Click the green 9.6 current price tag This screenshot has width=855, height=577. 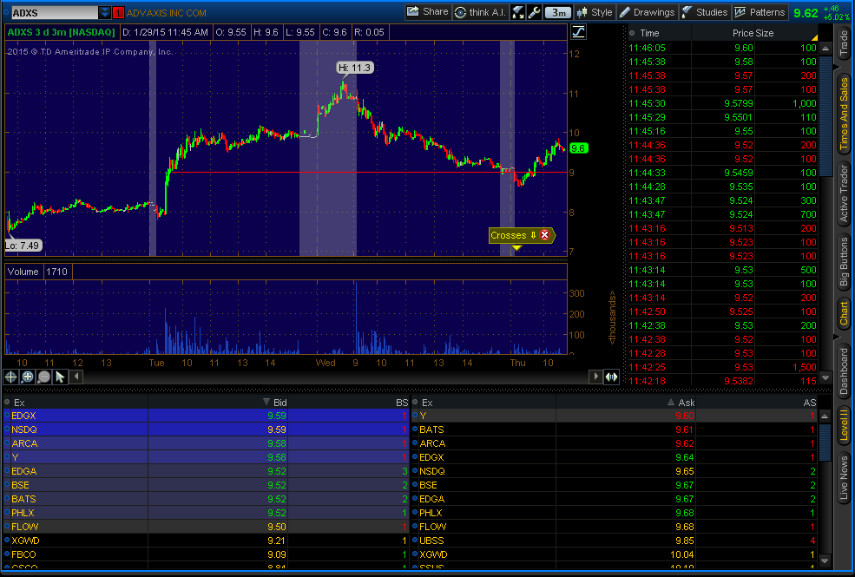pyautogui.click(x=578, y=148)
